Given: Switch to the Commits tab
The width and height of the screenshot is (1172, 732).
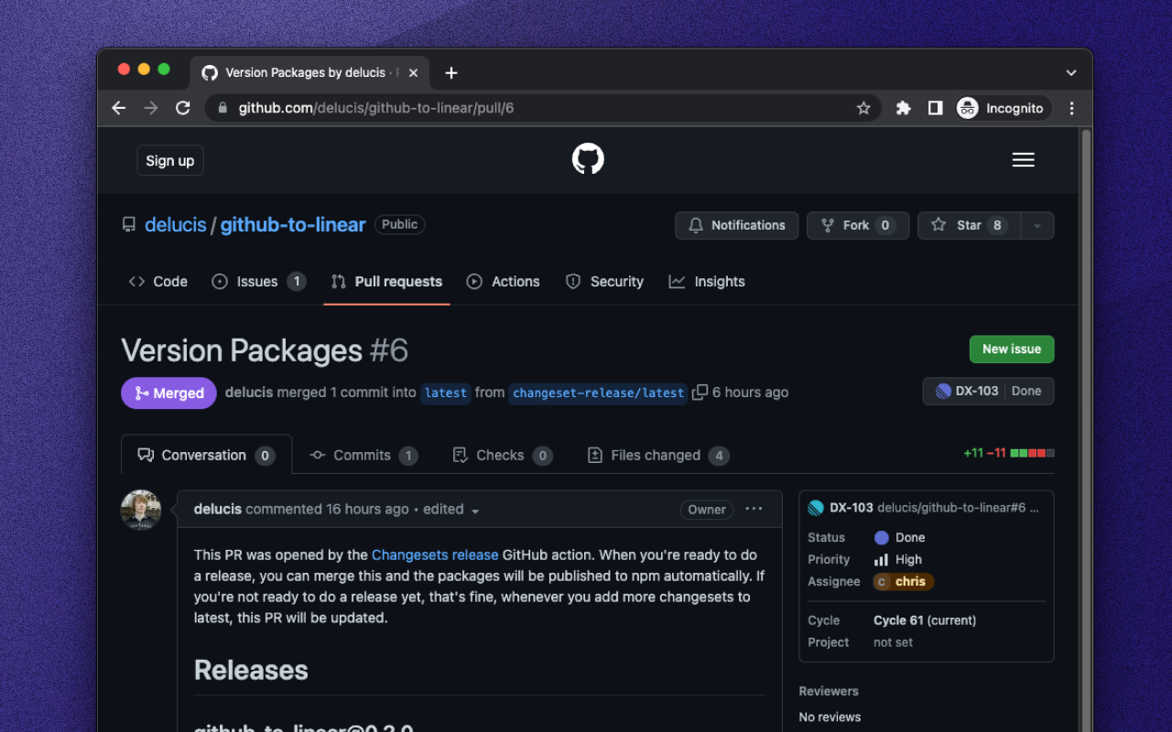Looking at the screenshot, I should [364, 455].
